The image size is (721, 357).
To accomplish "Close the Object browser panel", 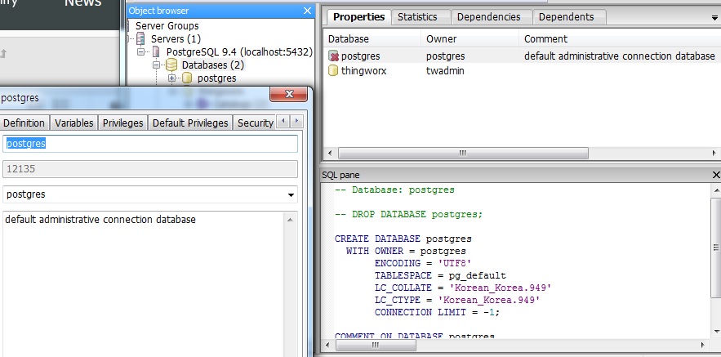I will point(308,11).
